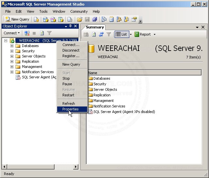The height and width of the screenshot is (178, 209).
Task: Open Analysis Services XMLA Query icon
Action: [61, 20]
